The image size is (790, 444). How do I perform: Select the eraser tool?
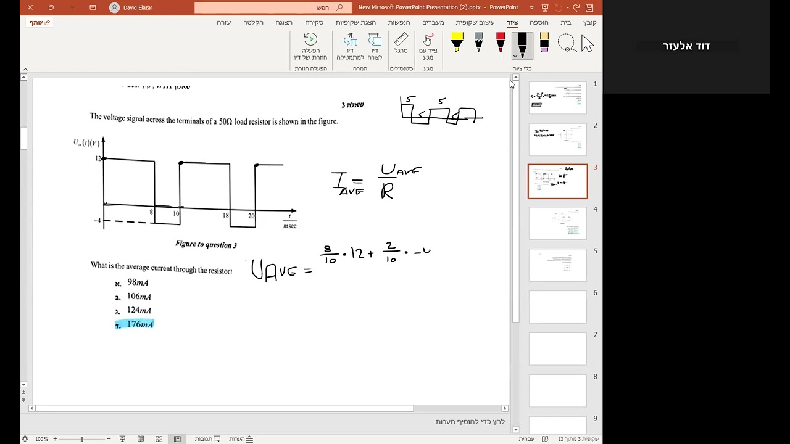tap(544, 43)
